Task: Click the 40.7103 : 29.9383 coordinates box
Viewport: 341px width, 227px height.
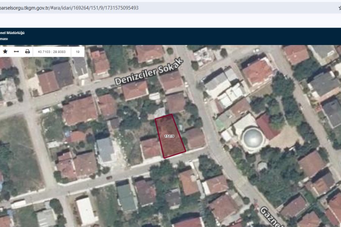Action: pyautogui.click(x=52, y=51)
